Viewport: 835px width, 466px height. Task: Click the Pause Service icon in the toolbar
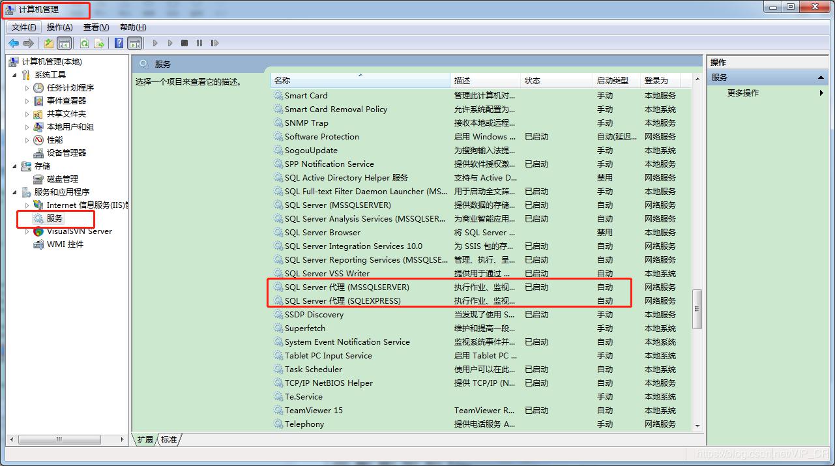click(199, 43)
